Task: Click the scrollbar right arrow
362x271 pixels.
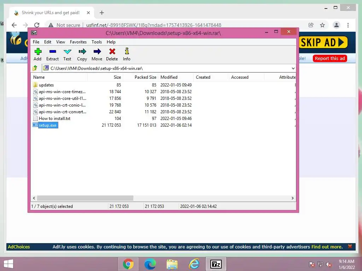Action: click(292, 198)
